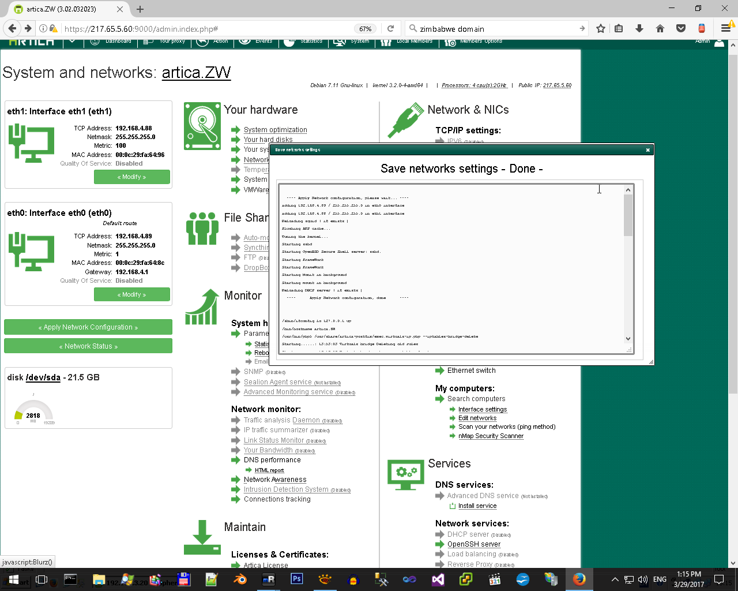
Task: Go to the Firefox home page icon
Action: click(x=660, y=28)
